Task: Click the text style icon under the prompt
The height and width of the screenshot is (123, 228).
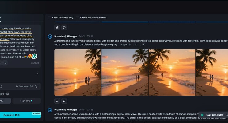Action: [5, 63]
